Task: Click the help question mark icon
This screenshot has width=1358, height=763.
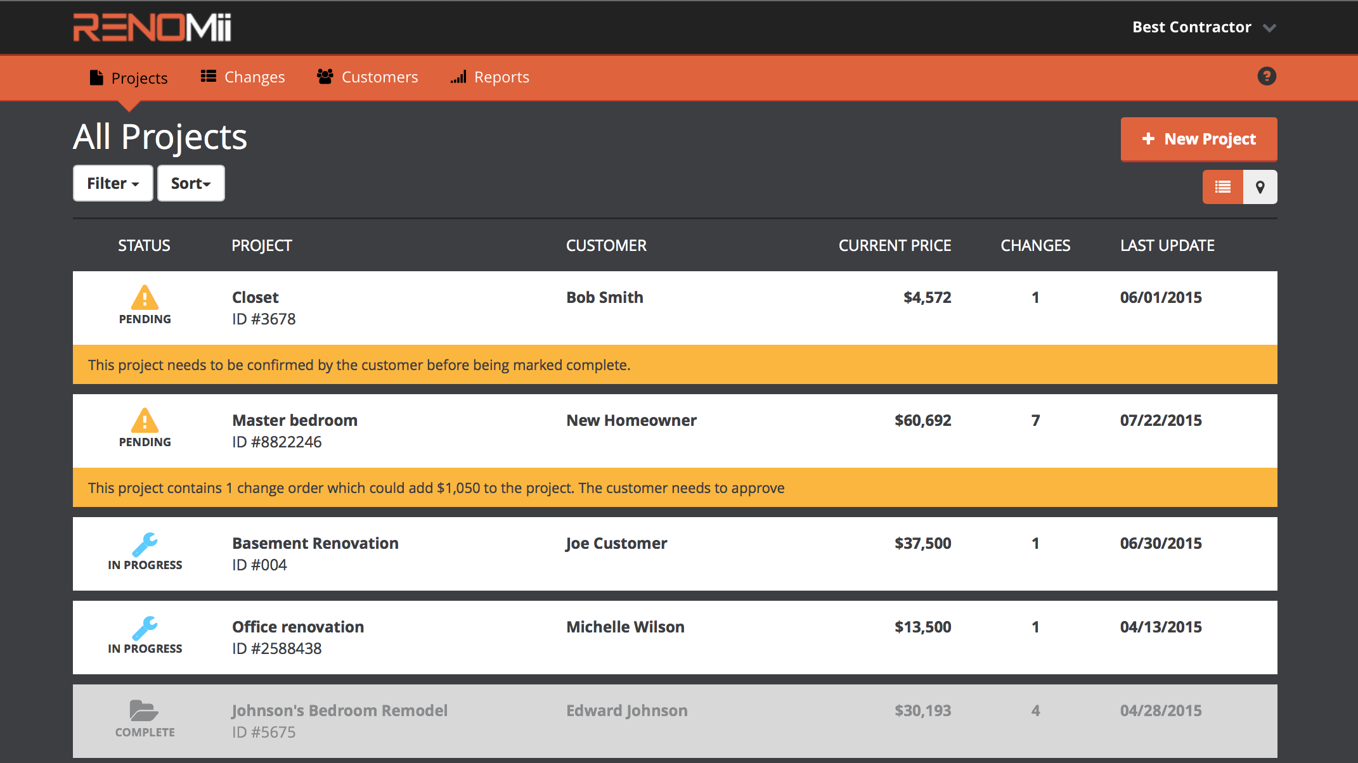Action: coord(1266,77)
